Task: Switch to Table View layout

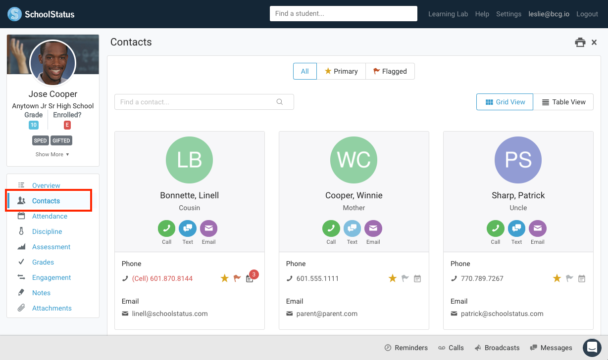Action: click(563, 102)
